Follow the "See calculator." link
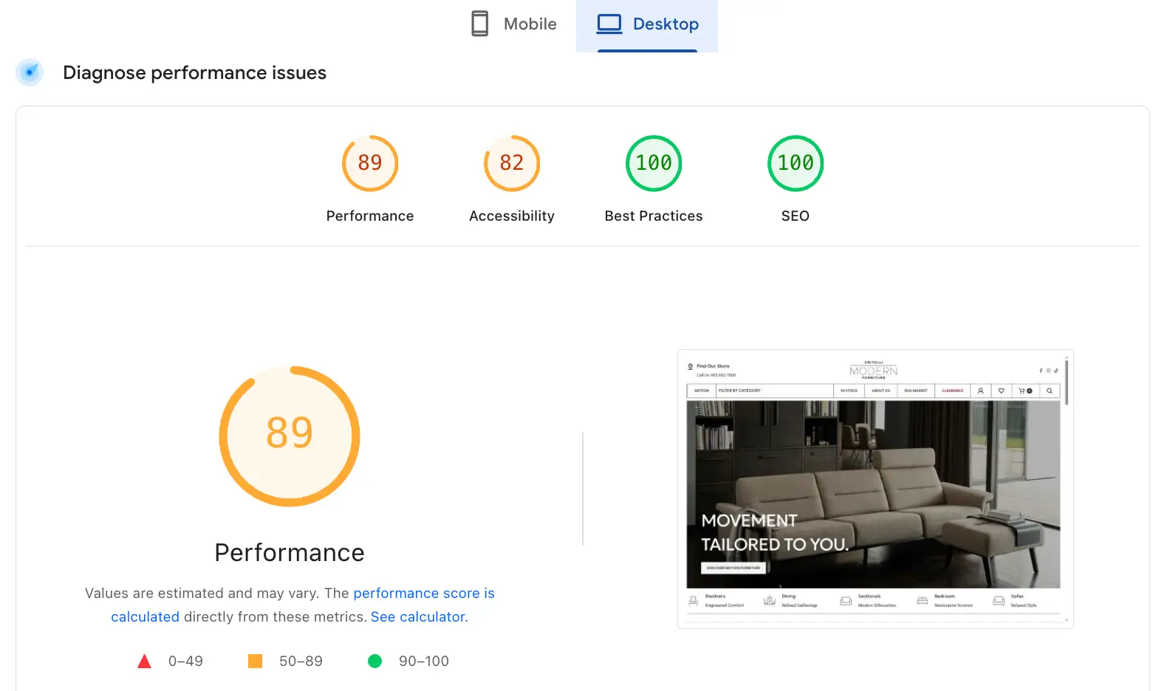 coord(419,617)
